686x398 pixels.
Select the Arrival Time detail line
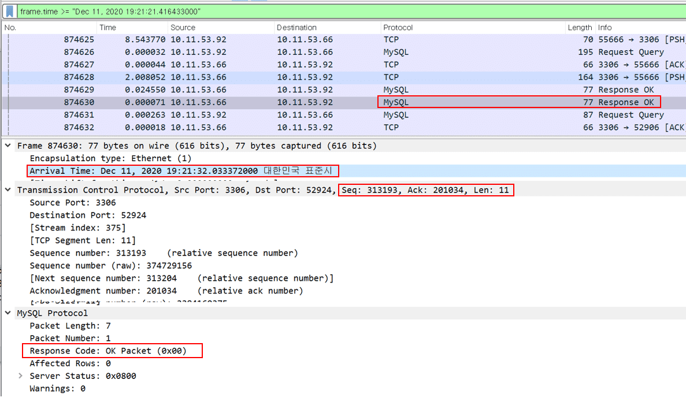(182, 171)
